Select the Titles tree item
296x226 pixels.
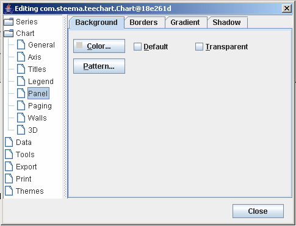[x=37, y=69]
